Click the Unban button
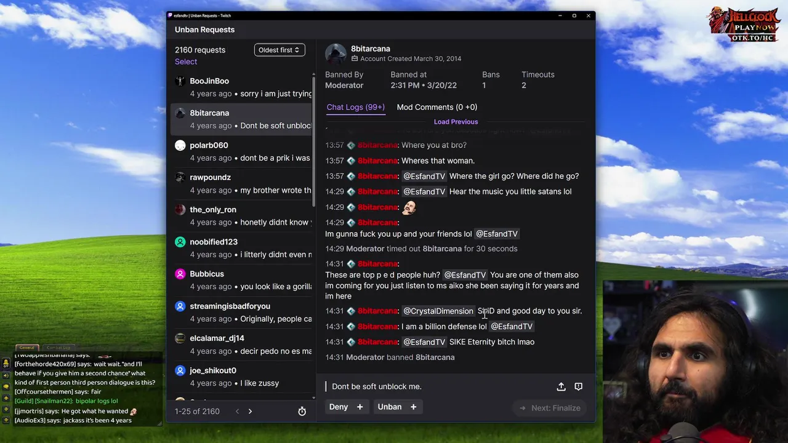 point(390,407)
